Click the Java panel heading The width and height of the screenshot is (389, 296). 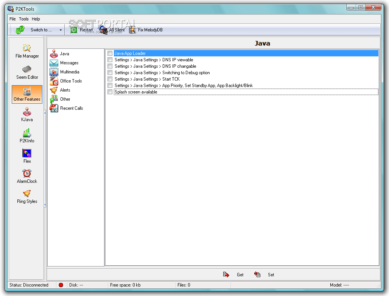(x=262, y=43)
